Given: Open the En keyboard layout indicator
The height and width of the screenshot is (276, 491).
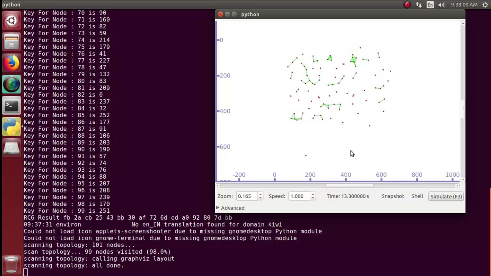Looking at the screenshot, I should 430,5.
